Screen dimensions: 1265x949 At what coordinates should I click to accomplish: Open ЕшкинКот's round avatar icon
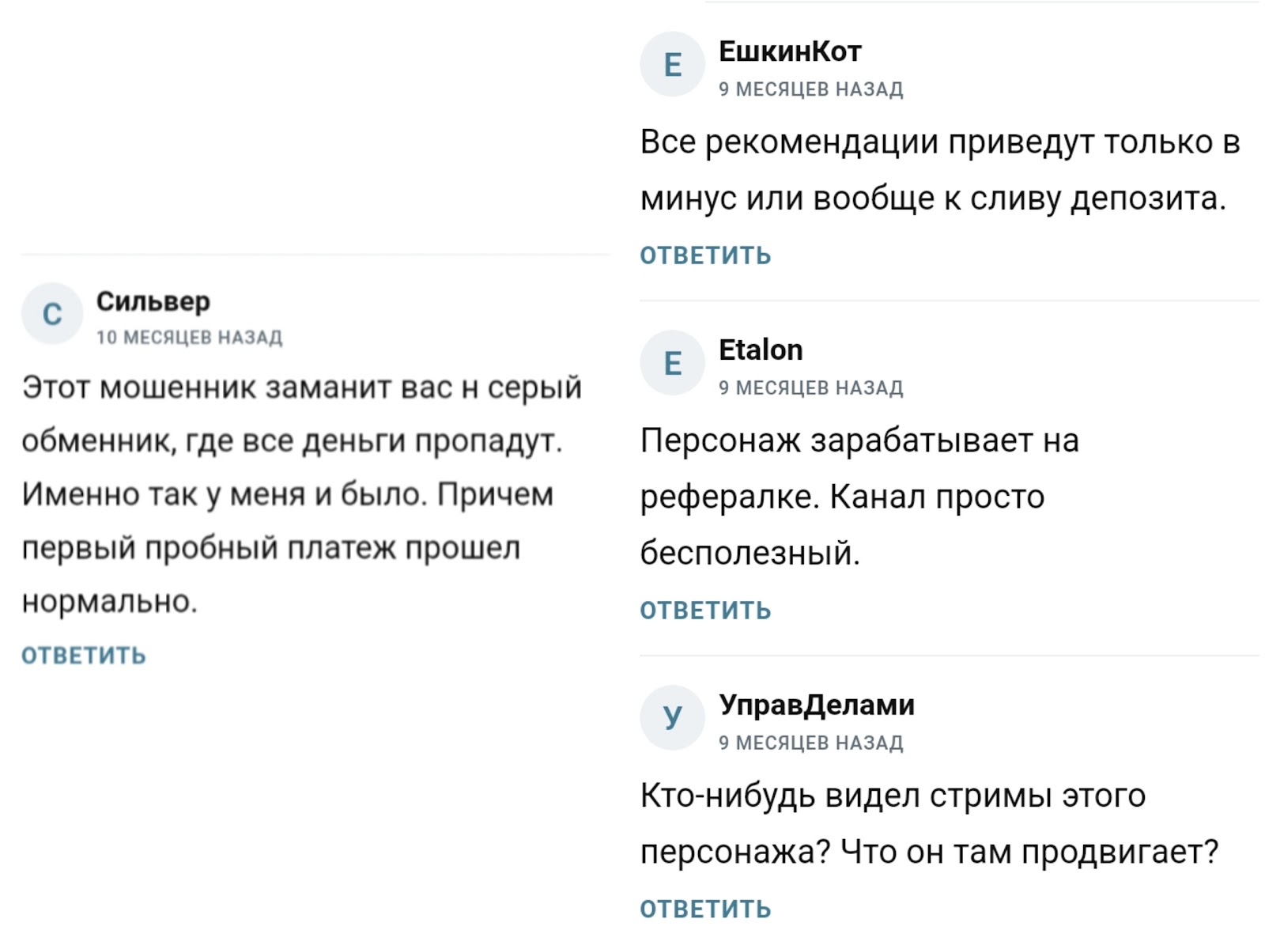point(672,64)
